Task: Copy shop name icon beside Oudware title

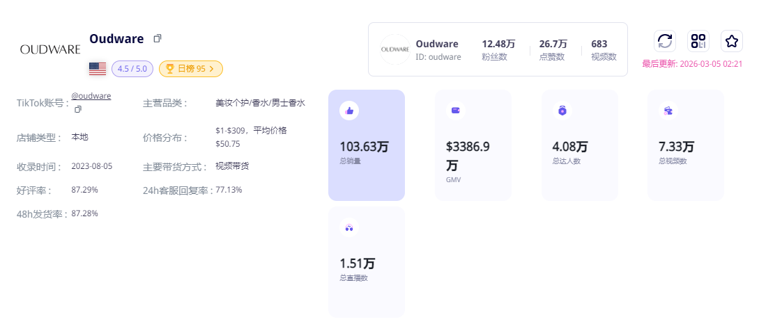Action: pyautogui.click(x=158, y=38)
